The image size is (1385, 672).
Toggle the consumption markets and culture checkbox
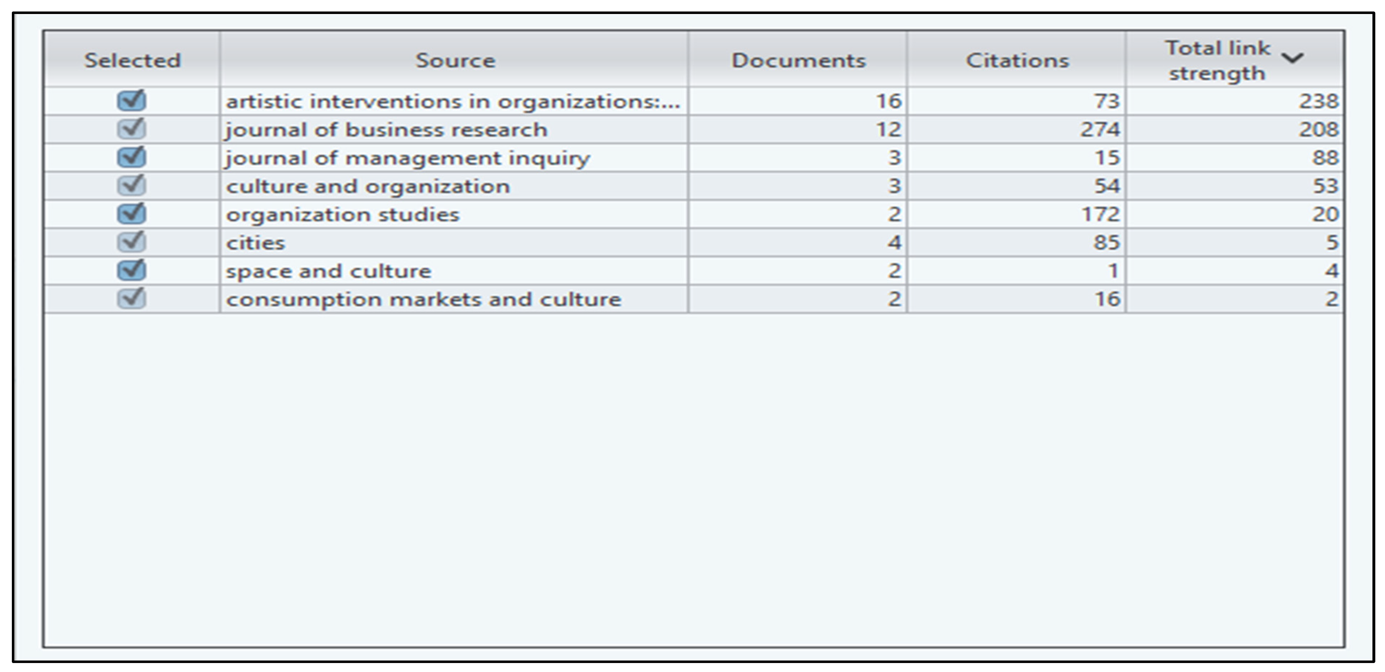pyautogui.click(x=131, y=299)
